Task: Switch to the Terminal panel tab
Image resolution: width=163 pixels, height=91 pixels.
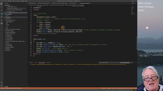Action: pyautogui.click(x=48, y=63)
